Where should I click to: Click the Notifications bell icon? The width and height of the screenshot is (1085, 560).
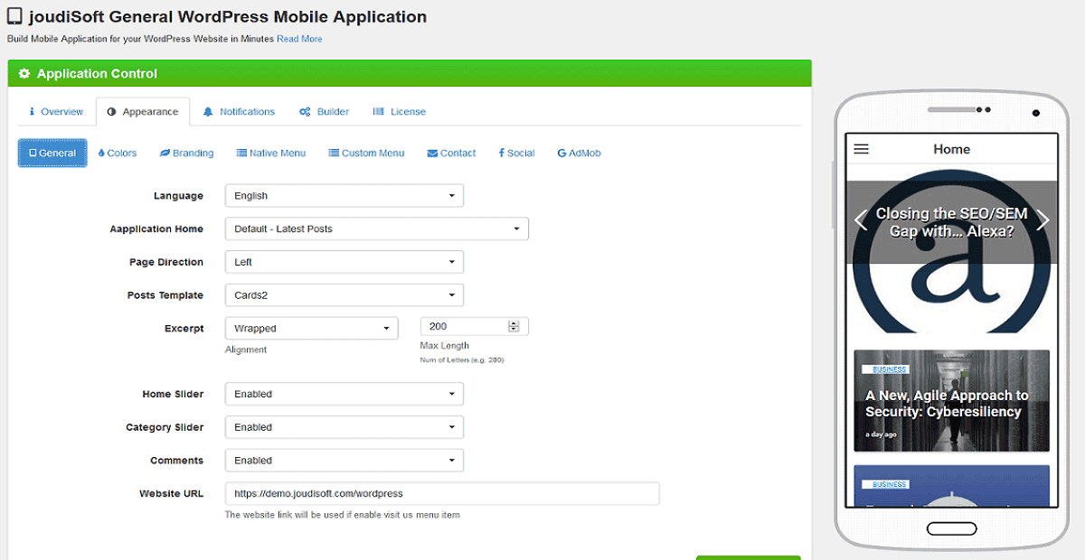click(x=208, y=112)
